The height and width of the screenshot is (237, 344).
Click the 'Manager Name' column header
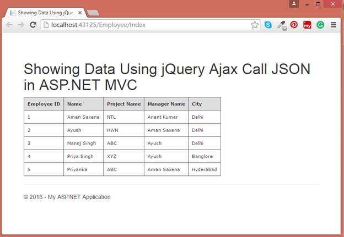[x=166, y=104]
